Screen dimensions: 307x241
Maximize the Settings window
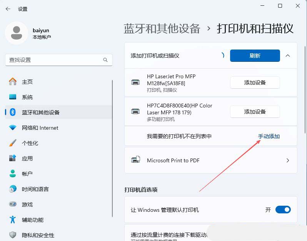coord(280,6)
